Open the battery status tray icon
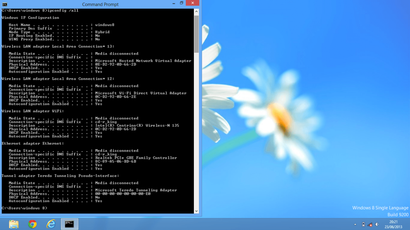This screenshot has height=230, width=410. point(363,224)
